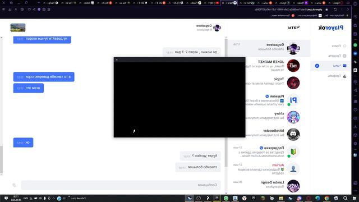This screenshot has height=202, width=359.
Task: Open Messenger in the Opera sidebar
Action: 355,53
